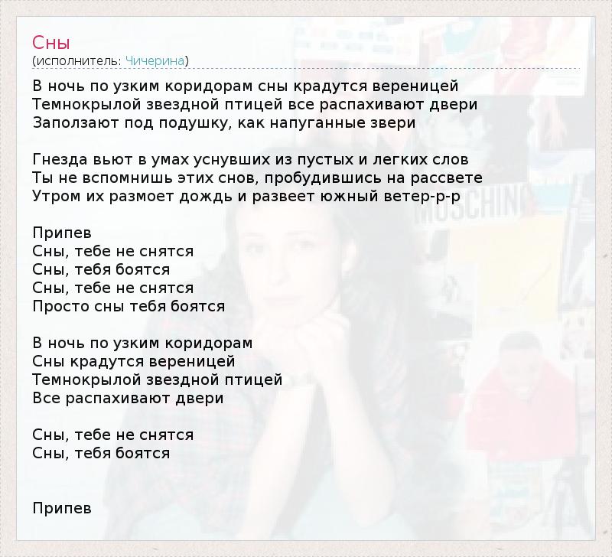The width and height of the screenshot is (612, 557).
Task: Click the line Сны крадутся вереницей
Action: (134, 361)
